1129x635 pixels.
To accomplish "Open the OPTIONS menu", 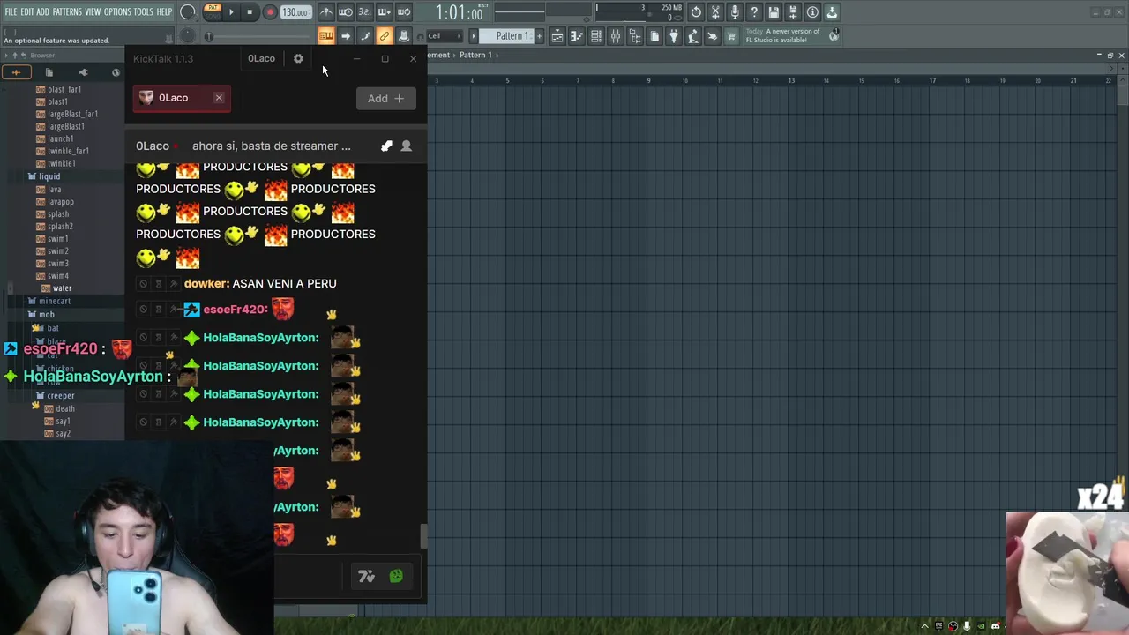I will coord(117,12).
